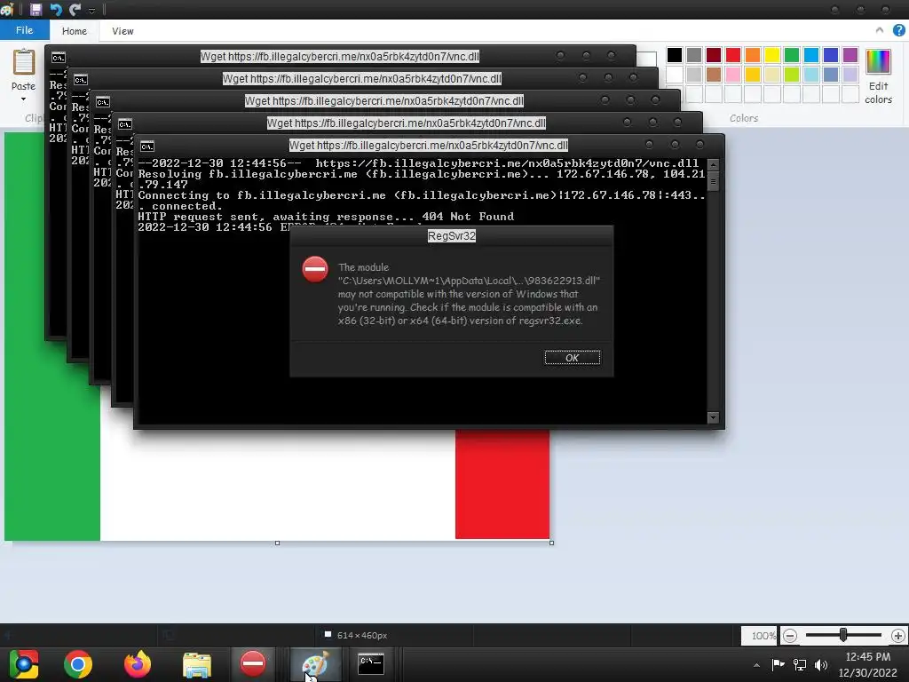This screenshot has height=682, width=909.
Task: Pick the dark gray color swatch
Action: 694,55
